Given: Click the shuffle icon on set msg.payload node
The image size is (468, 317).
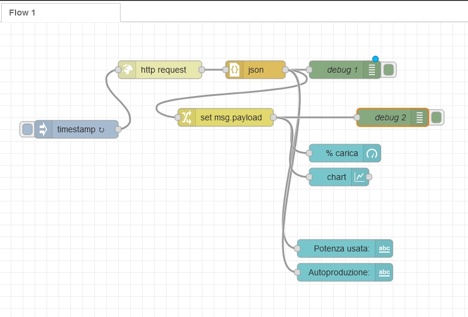Looking at the screenshot, I should click(x=187, y=117).
